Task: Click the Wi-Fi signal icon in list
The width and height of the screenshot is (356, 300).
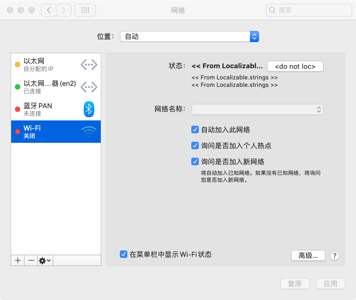Action: point(89,132)
